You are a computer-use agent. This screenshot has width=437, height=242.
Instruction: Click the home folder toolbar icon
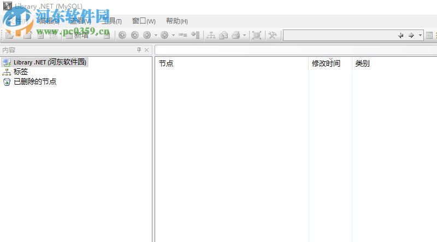(x=223, y=36)
